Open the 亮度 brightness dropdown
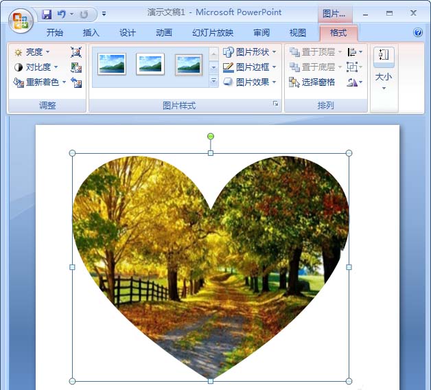The height and width of the screenshot is (390, 431). 32,52
